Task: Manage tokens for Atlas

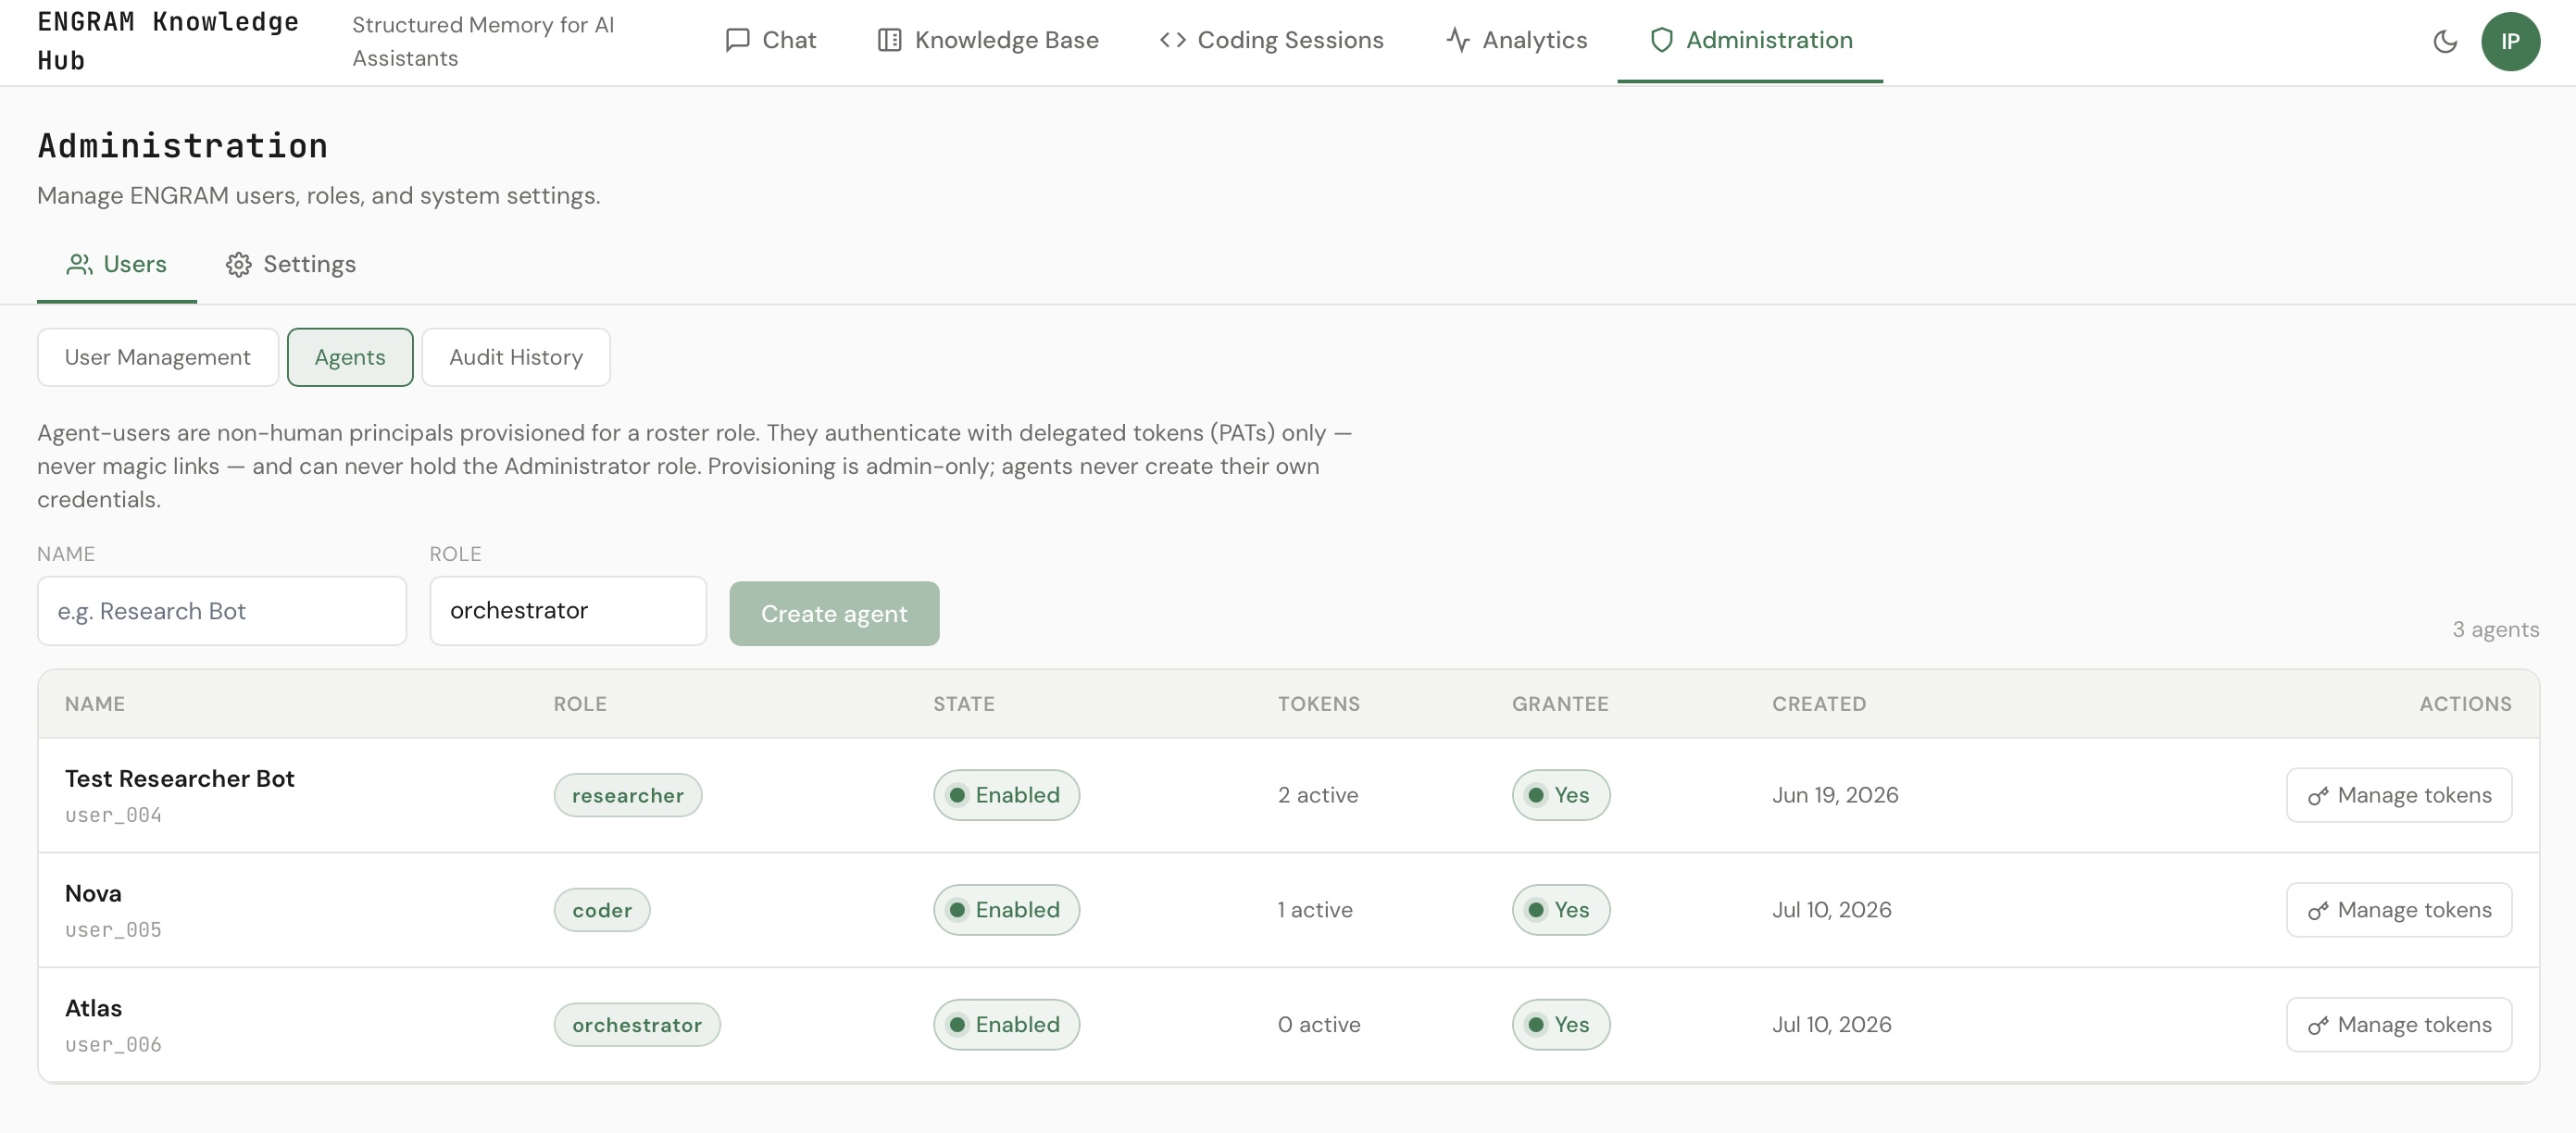Action: click(x=2399, y=1025)
